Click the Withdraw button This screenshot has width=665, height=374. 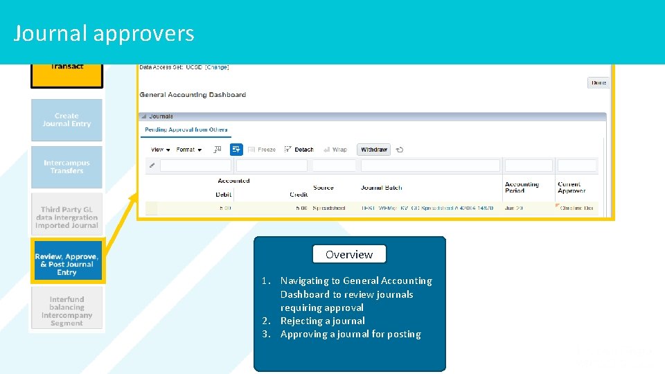coord(373,150)
